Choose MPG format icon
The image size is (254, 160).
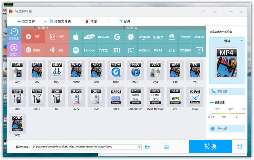(96, 70)
